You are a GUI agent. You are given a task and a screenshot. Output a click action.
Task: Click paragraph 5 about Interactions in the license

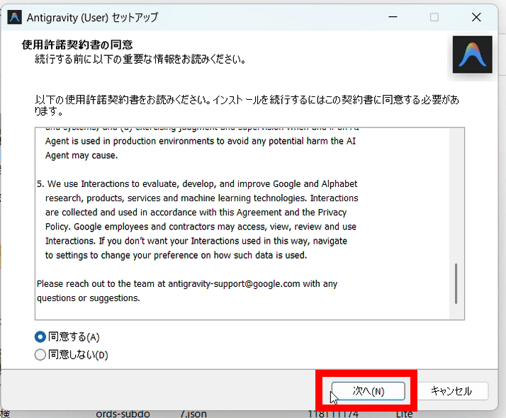point(198,220)
